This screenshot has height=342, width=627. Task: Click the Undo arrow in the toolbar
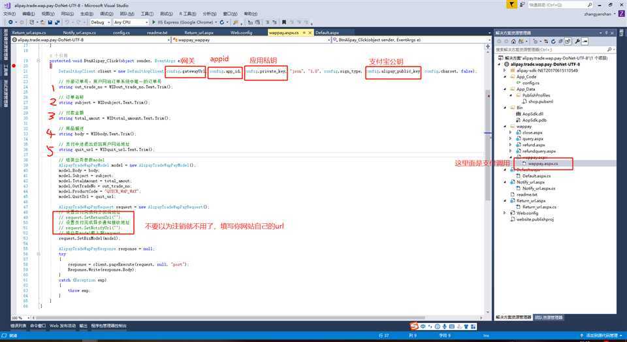(67, 22)
